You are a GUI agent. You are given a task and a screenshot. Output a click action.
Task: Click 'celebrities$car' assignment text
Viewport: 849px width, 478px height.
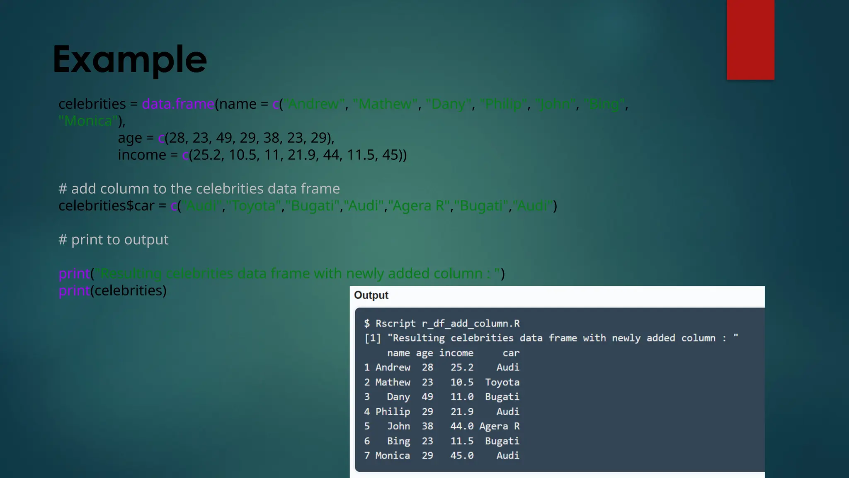tap(107, 206)
